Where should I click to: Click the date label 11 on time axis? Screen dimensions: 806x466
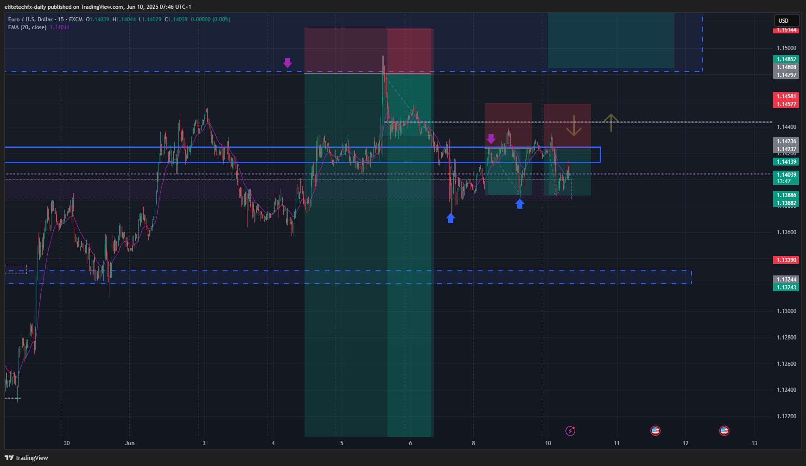617,443
